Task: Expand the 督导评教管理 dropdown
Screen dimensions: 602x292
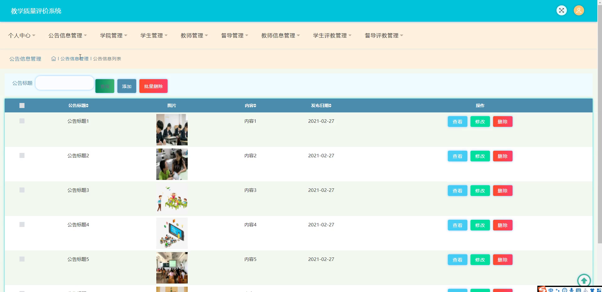Action: click(x=384, y=35)
